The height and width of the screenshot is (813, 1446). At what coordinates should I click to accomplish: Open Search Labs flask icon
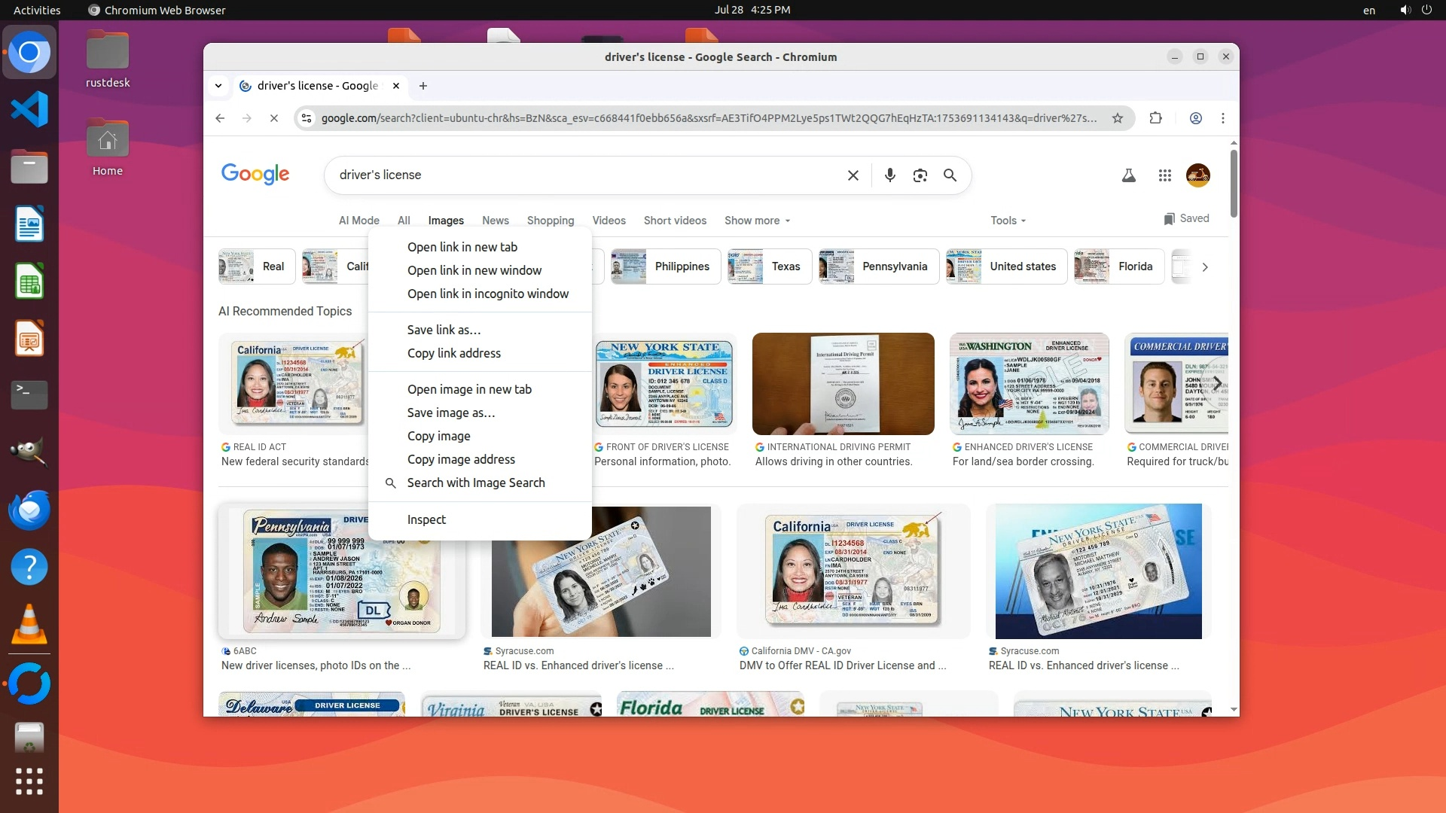click(1128, 175)
